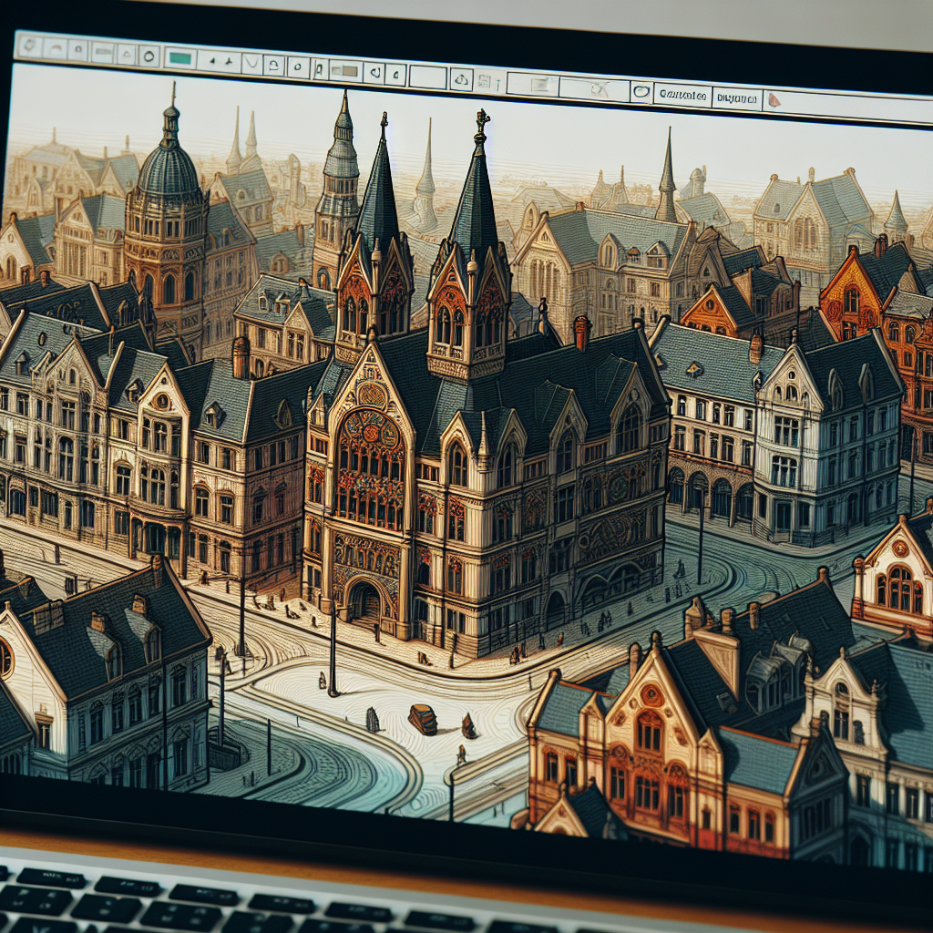Click the wide box containing a small gray square
933x933 pixels.
point(532,85)
